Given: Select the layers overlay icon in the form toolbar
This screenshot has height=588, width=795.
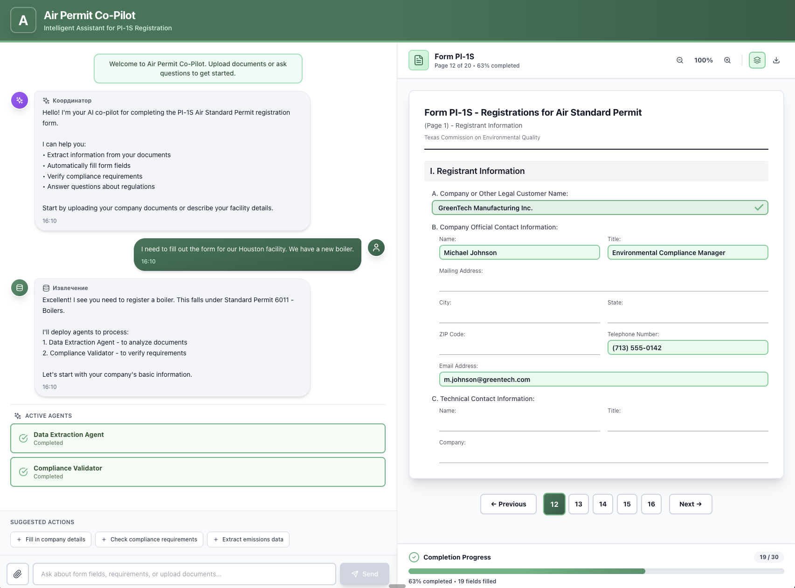Looking at the screenshot, I should point(757,60).
